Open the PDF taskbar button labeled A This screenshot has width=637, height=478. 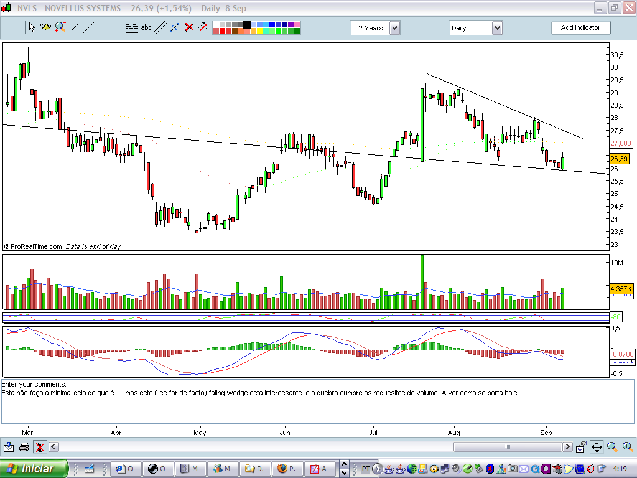coord(320,469)
